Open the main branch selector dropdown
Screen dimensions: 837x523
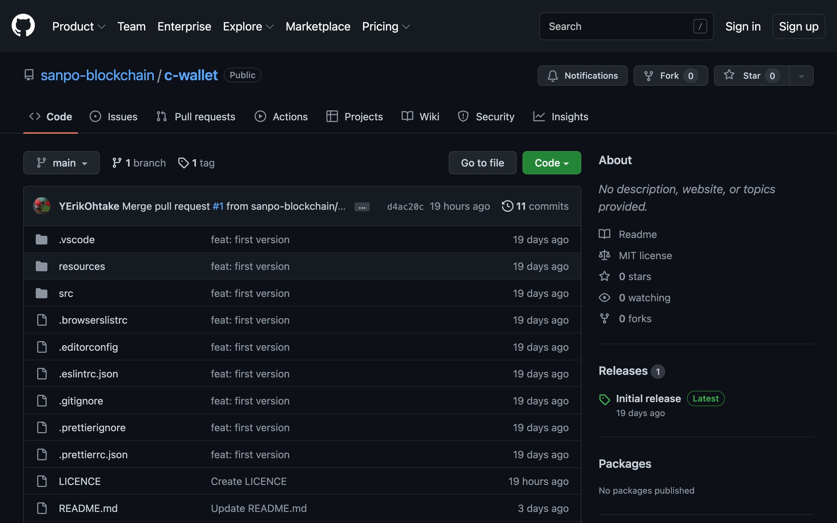tap(61, 163)
